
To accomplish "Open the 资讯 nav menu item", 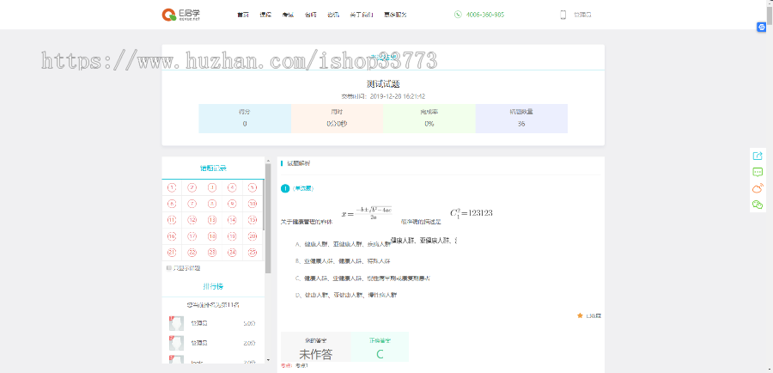I will (333, 15).
